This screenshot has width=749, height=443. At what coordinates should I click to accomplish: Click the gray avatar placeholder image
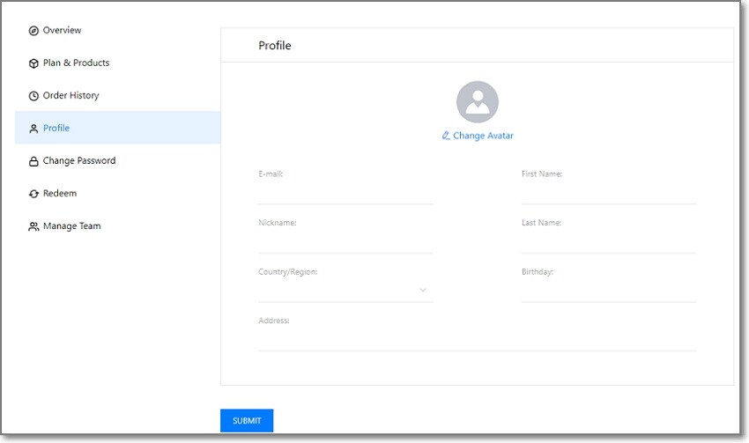point(477,102)
